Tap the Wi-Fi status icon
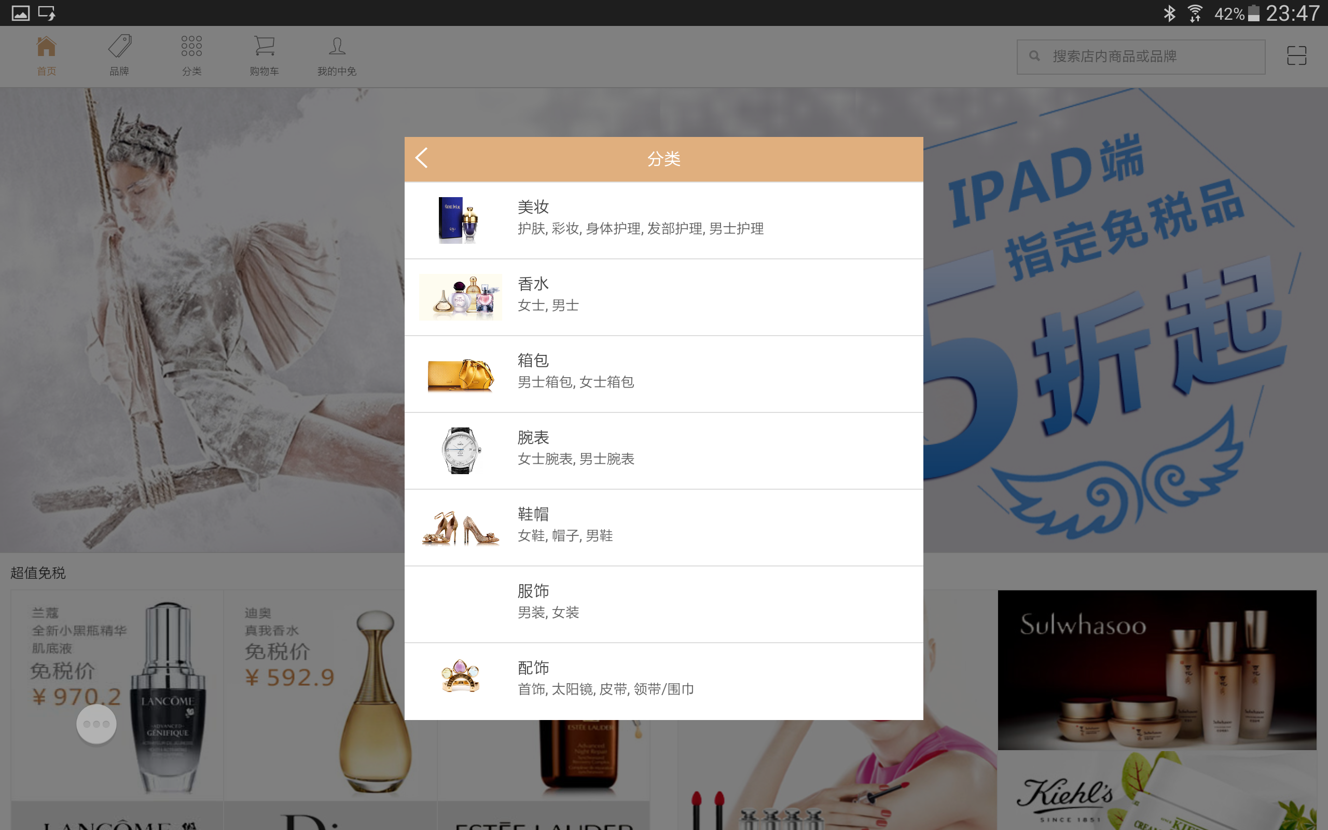Viewport: 1328px width, 830px height. [x=1195, y=13]
